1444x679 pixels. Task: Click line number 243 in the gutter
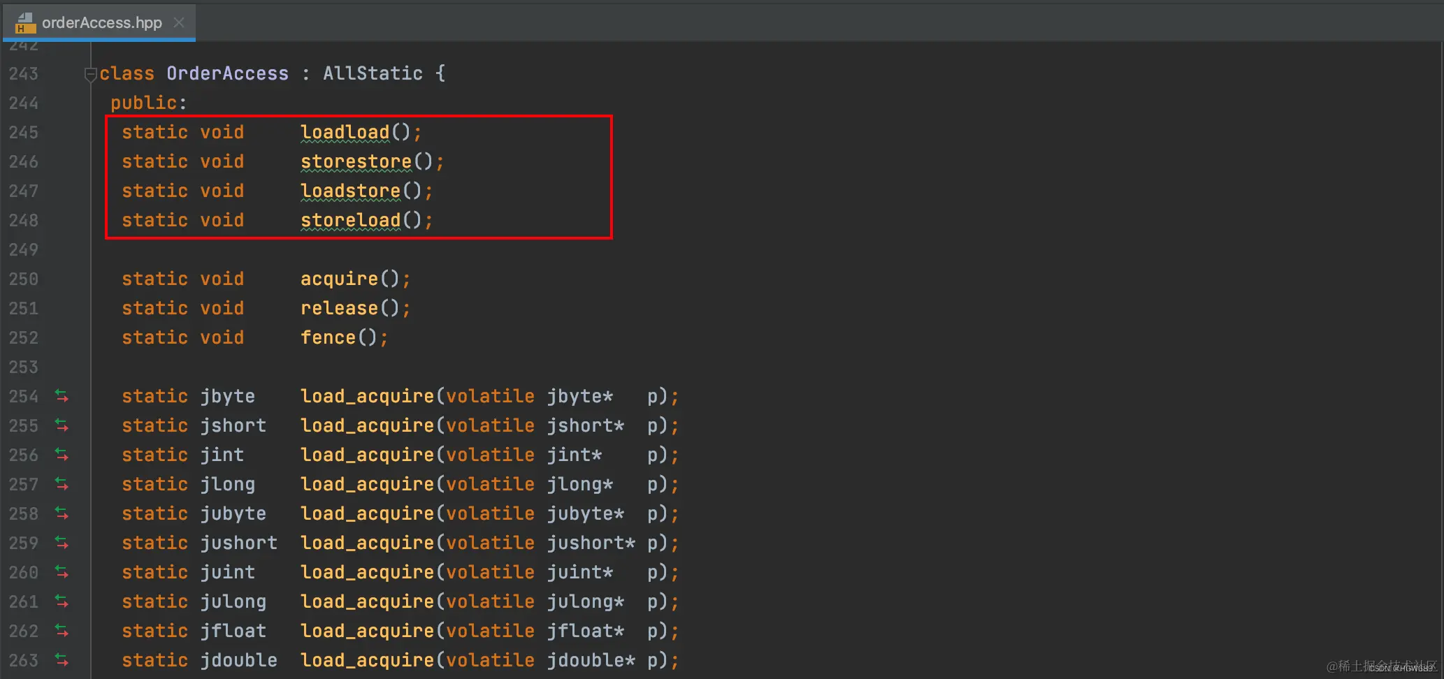click(x=24, y=73)
